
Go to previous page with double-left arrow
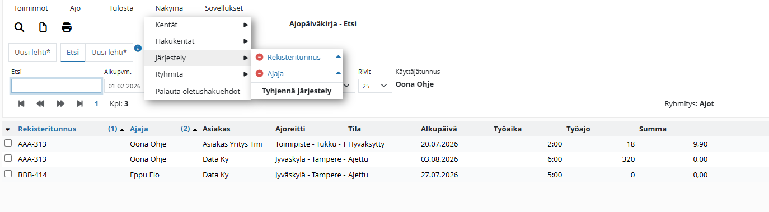point(40,103)
